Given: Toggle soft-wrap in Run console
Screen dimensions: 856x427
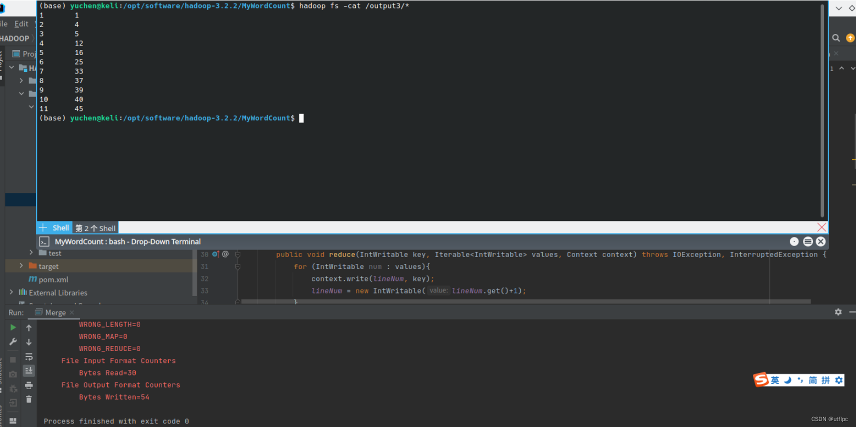Looking at the screenshot, I should pyautogui.click(x=29, y=356).
